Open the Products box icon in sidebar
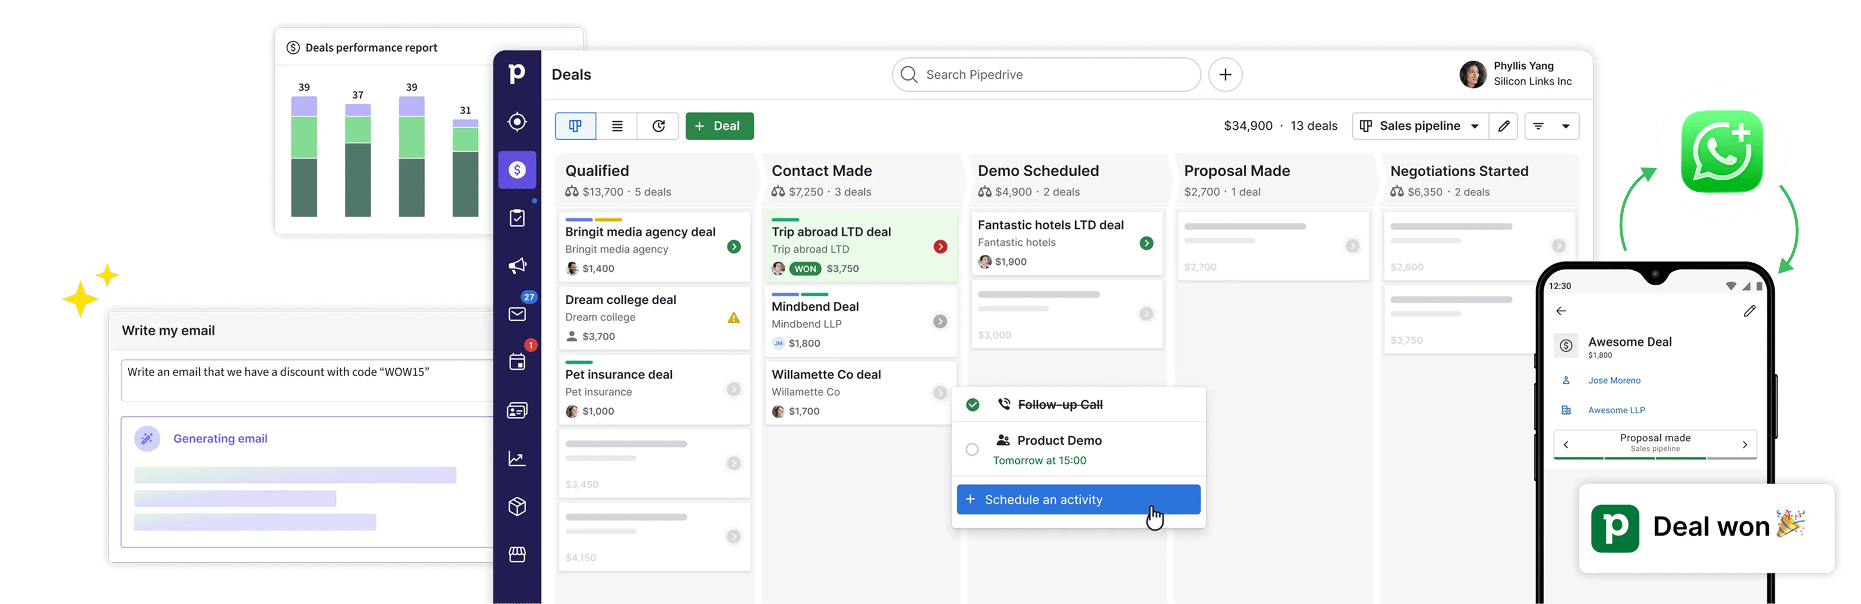This screenshot has height=604, width=1861. tap(516, 507)
